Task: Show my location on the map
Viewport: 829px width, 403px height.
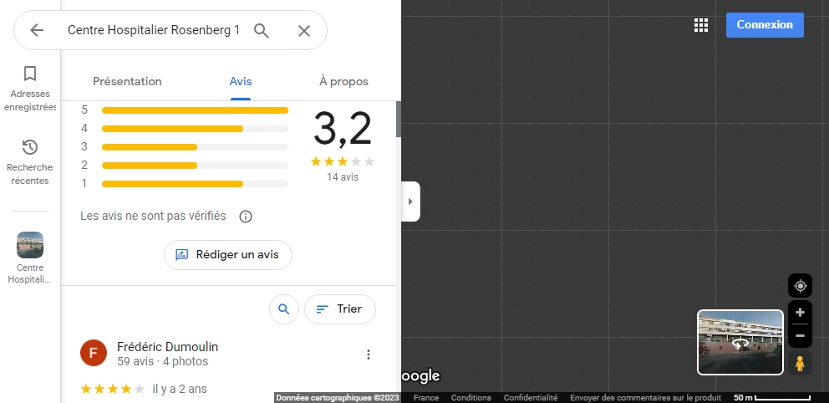Action: coord(800,286)
